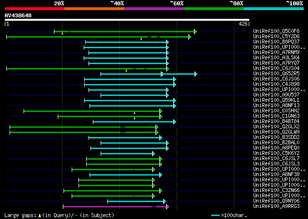This screenshot has height=219, width=308.
Task: Click the cyan arrowhead ending Q9NY06 alignment
Action: click(165, 202)
